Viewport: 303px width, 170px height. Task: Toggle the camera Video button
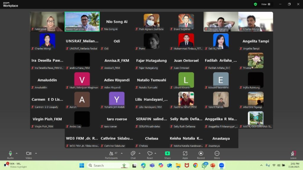pyautogui.click(x=29, y=154)
